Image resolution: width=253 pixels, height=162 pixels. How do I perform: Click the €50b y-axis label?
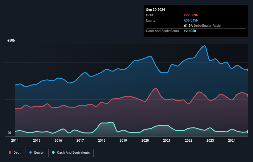pos(11,40)
